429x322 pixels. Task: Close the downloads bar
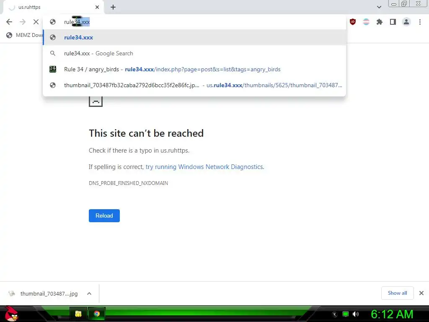pyautogui.click(x=421, y=293)
